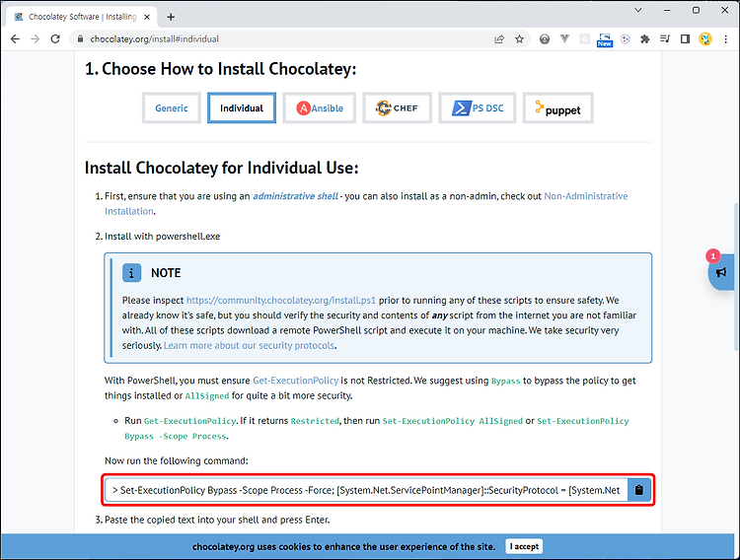
Task: Open the media control playlist icon
Action: pos(665,39)
